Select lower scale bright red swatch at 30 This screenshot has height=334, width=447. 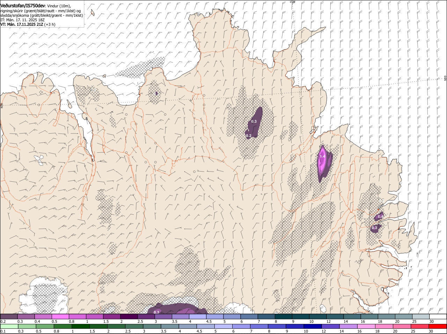coord(438,326)
